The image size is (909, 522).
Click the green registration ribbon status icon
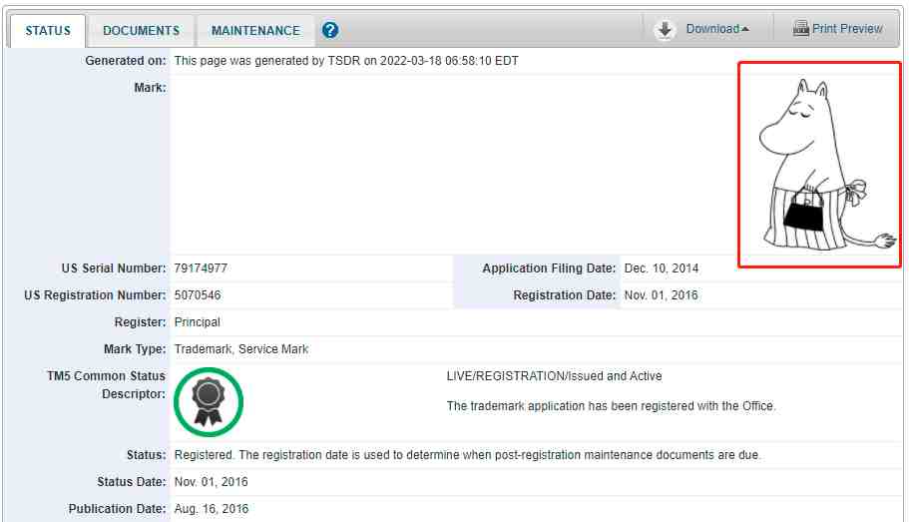pos(209,402)
